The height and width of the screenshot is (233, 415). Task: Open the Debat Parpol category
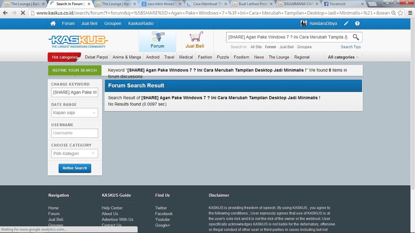[96, 57]
